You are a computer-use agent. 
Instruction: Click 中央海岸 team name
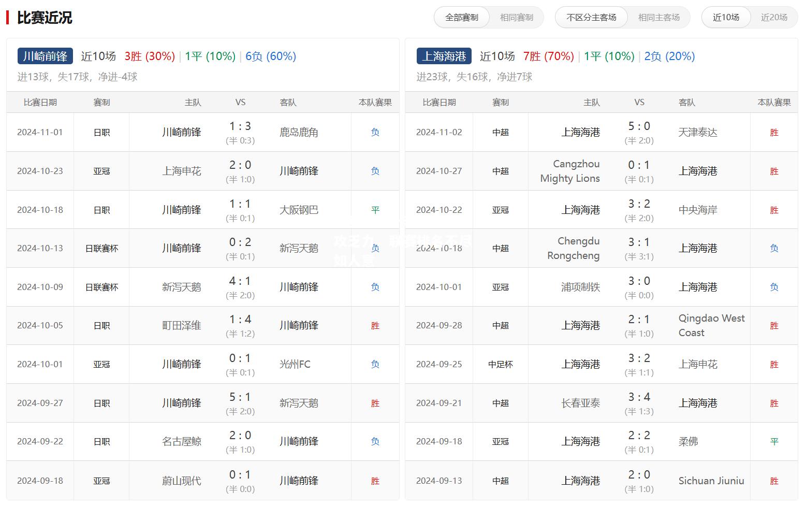[x=698, y=210]
